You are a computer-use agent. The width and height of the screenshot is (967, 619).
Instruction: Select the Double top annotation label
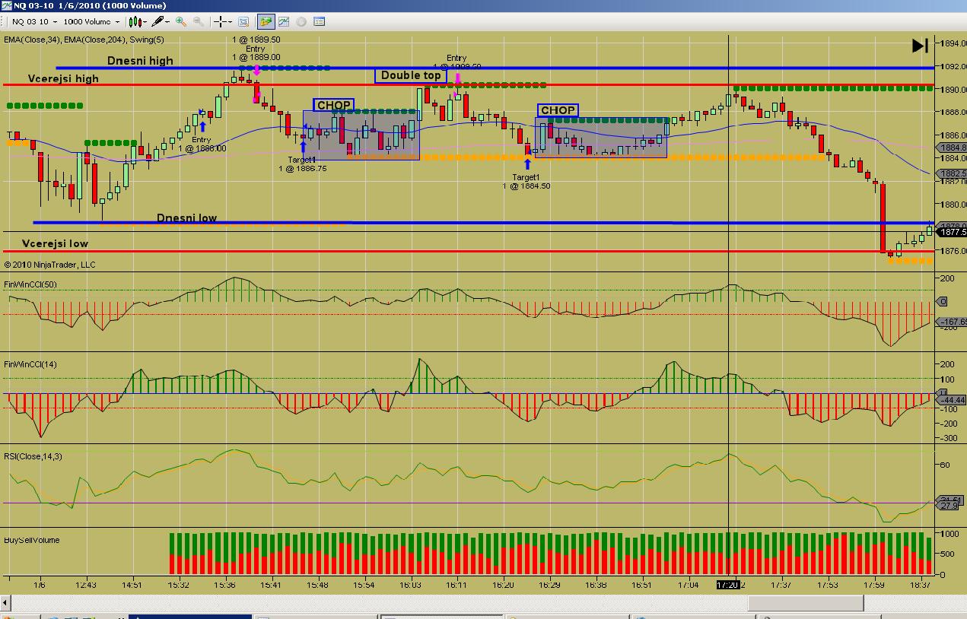[x=411, y=75]
